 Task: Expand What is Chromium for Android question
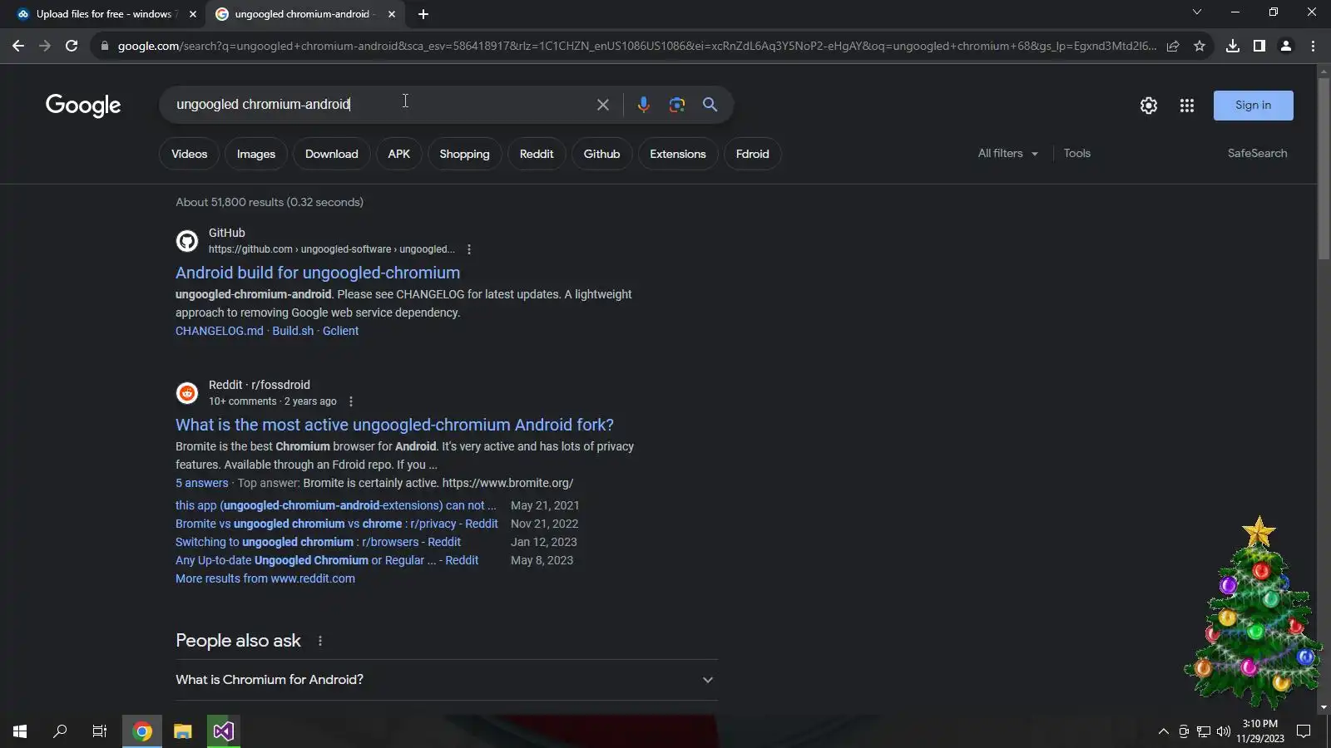point(447,680)
